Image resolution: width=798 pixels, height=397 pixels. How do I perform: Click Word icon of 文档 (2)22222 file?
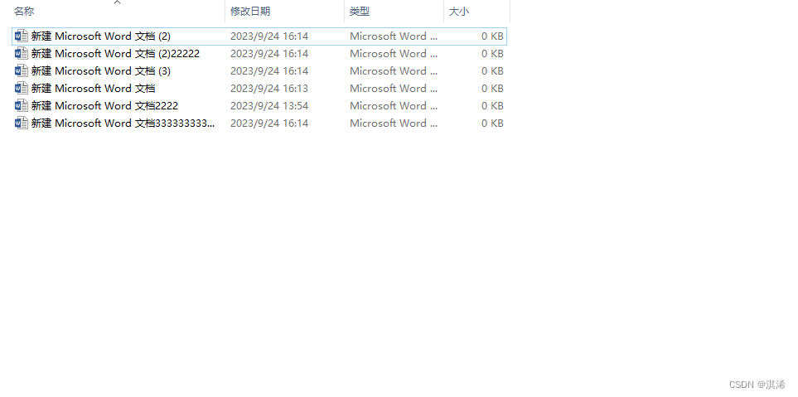[21, 53]
